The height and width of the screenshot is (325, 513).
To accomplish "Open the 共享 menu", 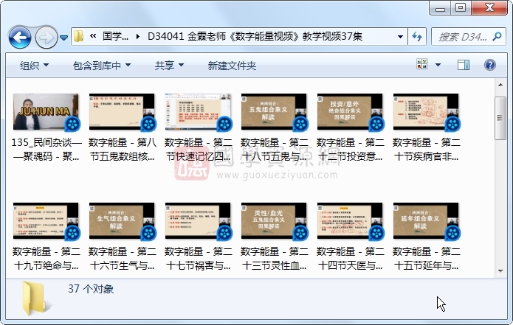I will point(169,66).
